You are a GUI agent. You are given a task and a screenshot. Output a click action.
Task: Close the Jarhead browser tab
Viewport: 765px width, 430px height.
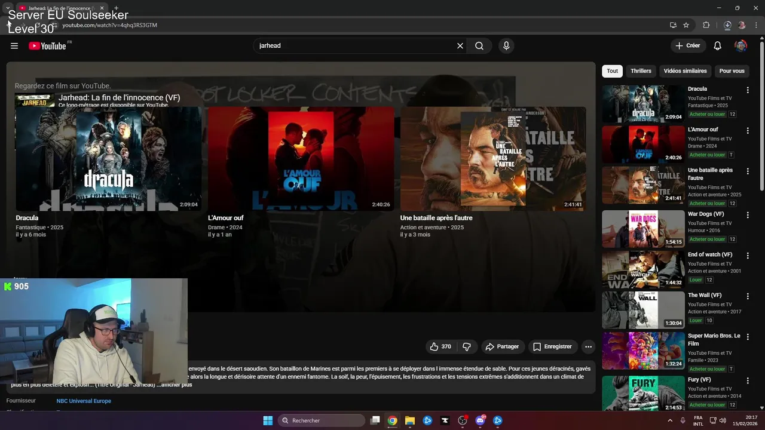[x=102, y=8]
